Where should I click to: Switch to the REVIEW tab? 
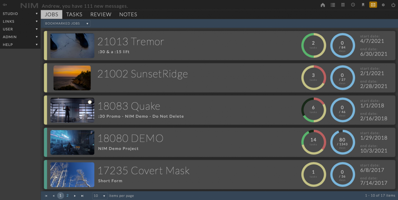[101, 15]
